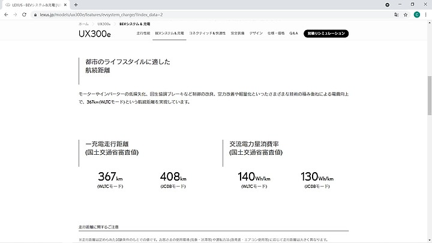Click the 367km WLTC value
Image resolution: width=432 pixels, height=243 pixels.
(x=110, y=177)
